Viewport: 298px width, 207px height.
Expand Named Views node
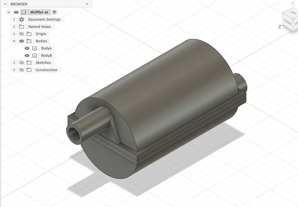14,27
